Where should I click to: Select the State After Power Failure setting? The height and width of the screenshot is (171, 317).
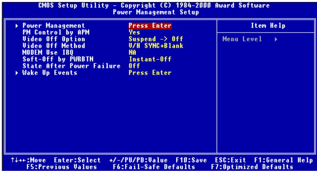(72, 66)
